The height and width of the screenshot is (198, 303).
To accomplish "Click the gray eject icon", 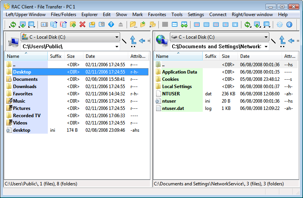I will point(121,25).
